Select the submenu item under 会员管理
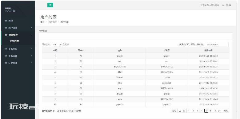Screen dimensions: 240x119 click(x=14, y=41)
